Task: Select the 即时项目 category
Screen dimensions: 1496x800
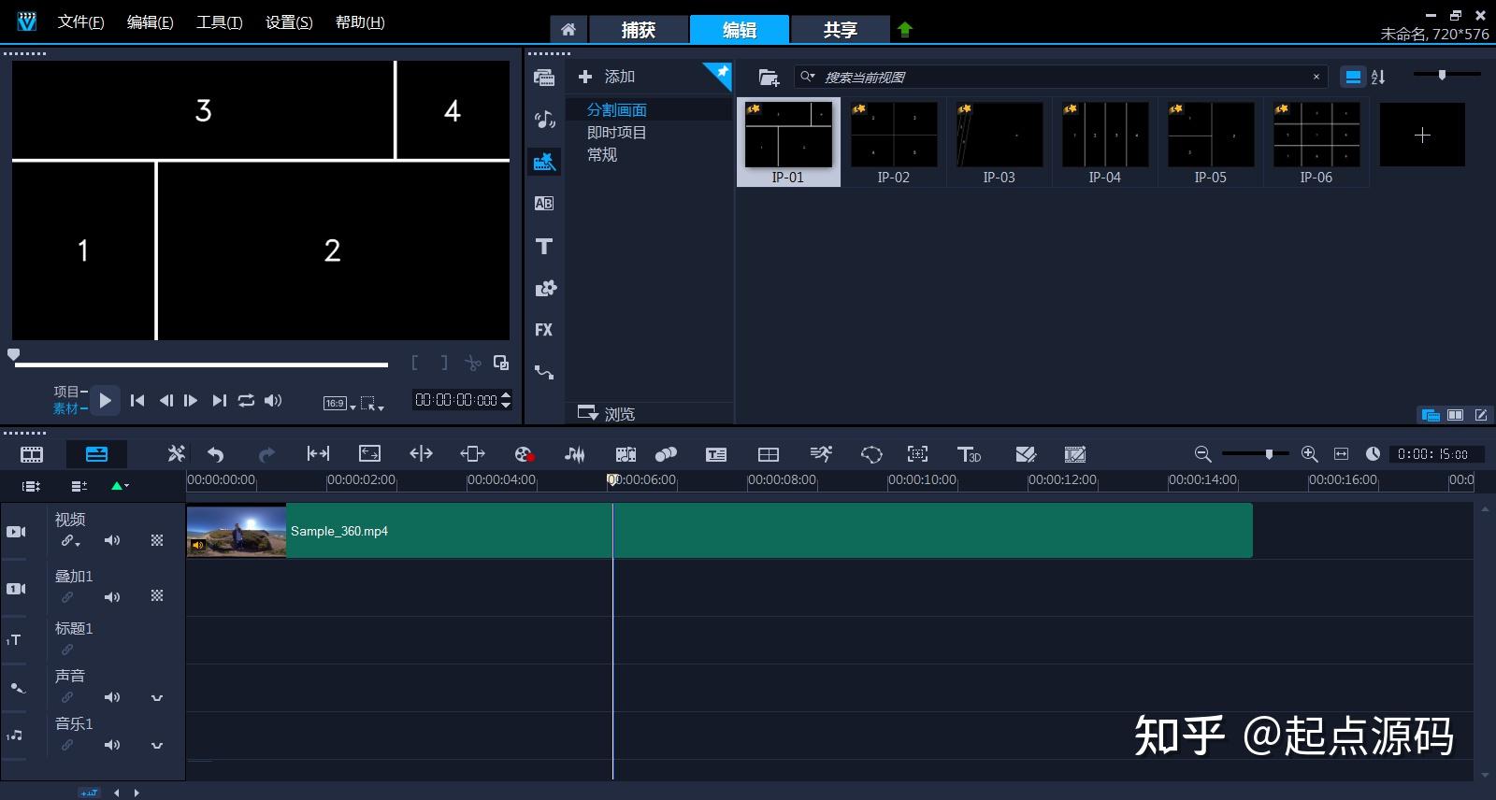Action: click(616, 133)
